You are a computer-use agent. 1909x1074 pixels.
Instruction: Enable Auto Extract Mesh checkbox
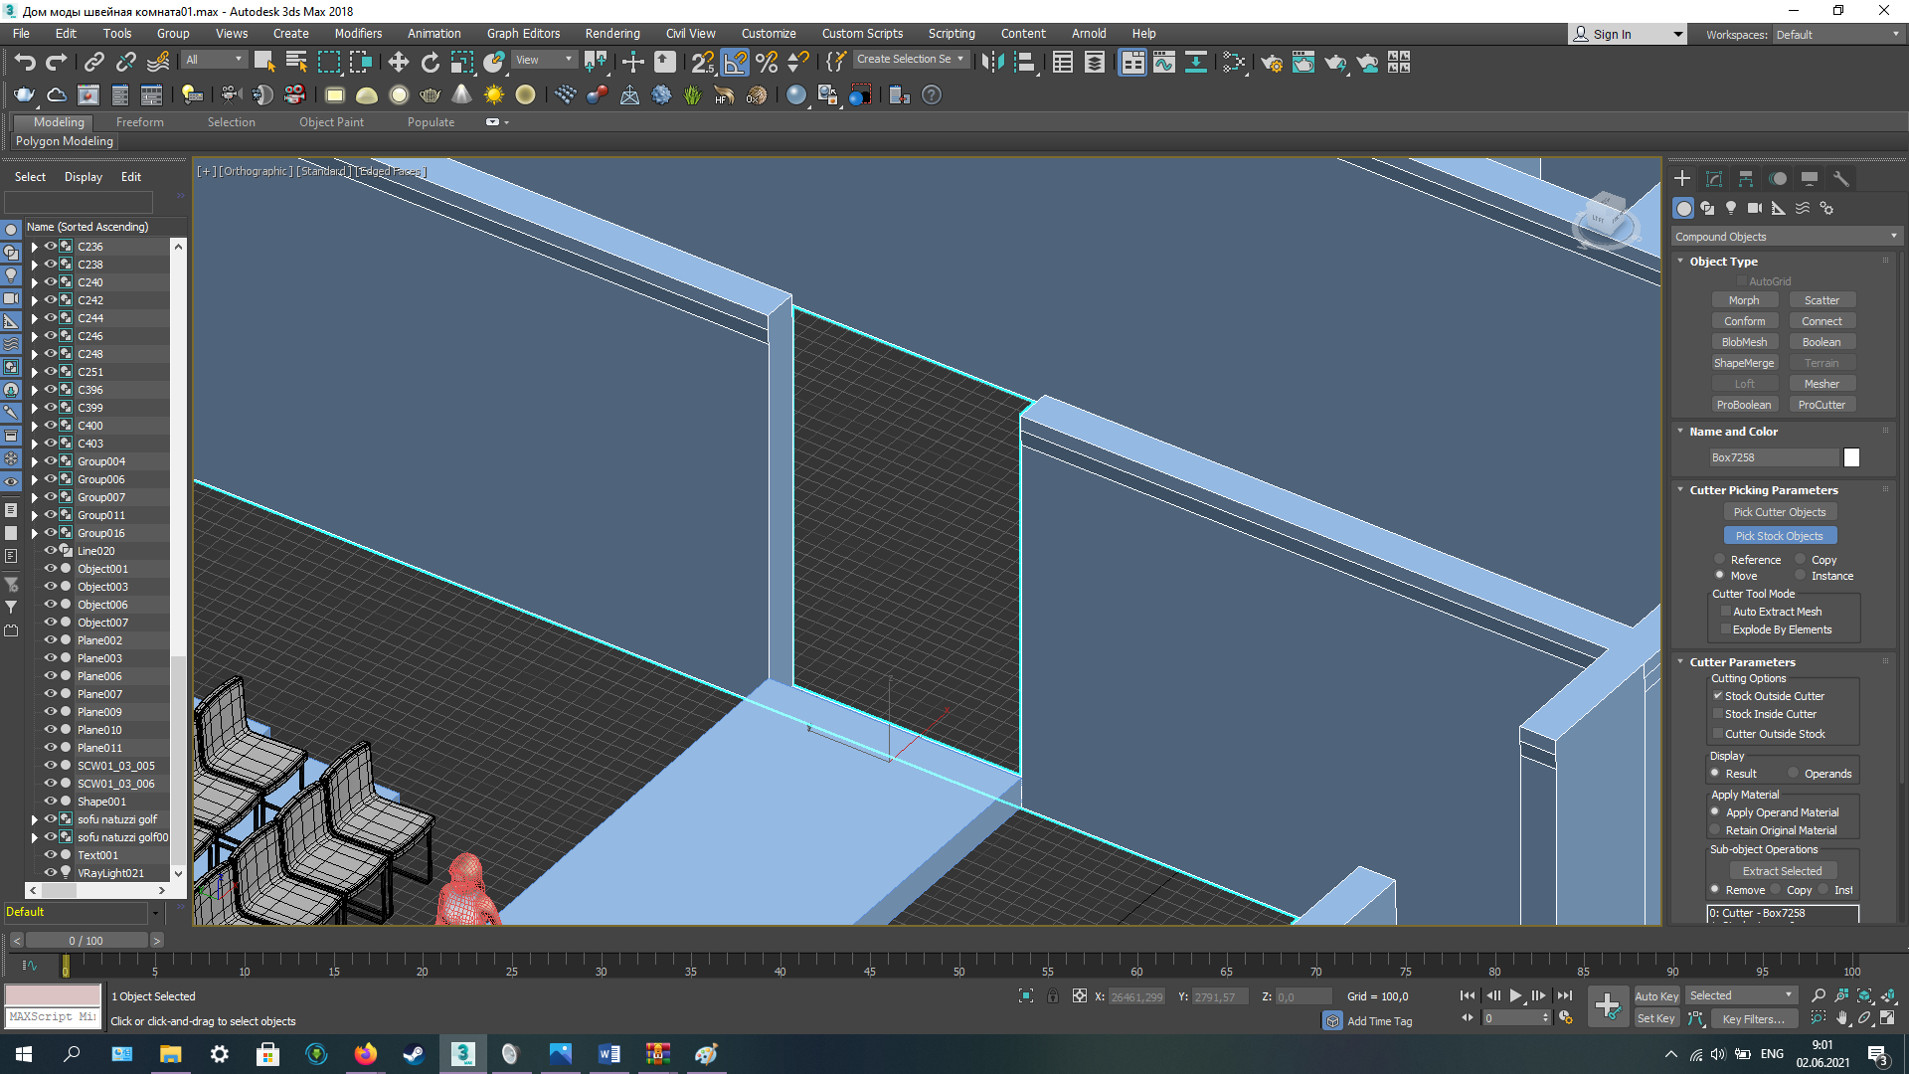[x=1726, y=612]
